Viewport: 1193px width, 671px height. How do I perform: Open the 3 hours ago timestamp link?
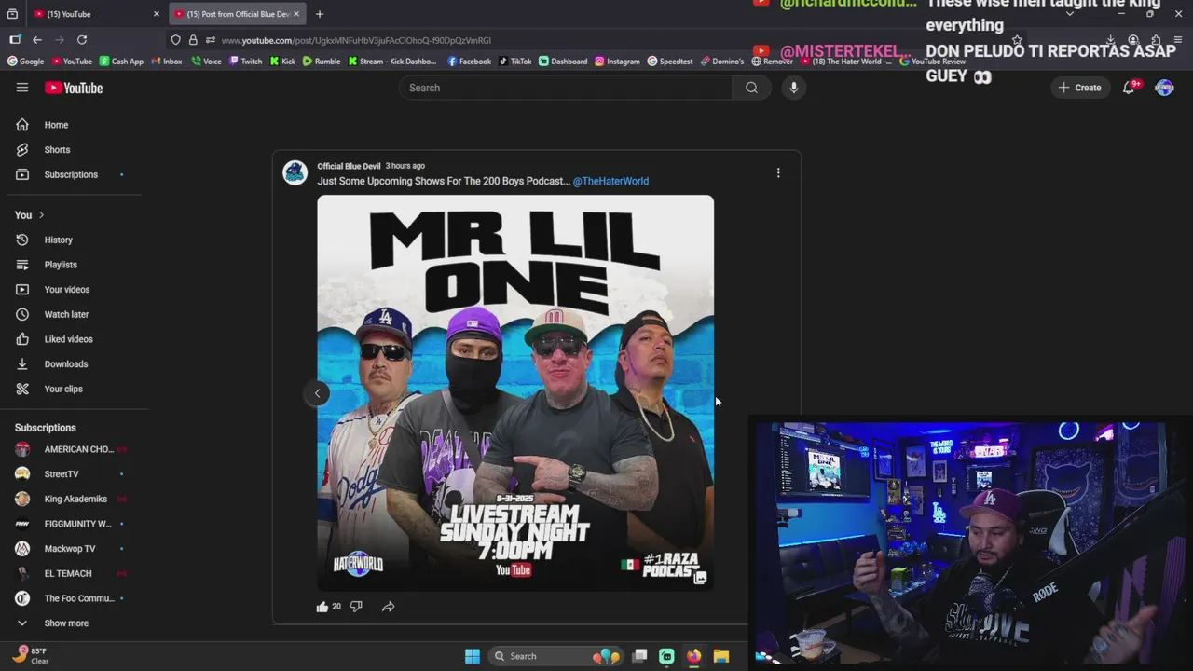405,166
